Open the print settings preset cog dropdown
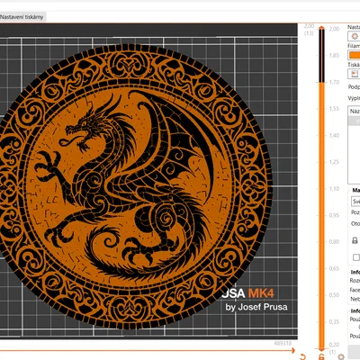This screenshot has height=360, width=360. coord(354,36)
